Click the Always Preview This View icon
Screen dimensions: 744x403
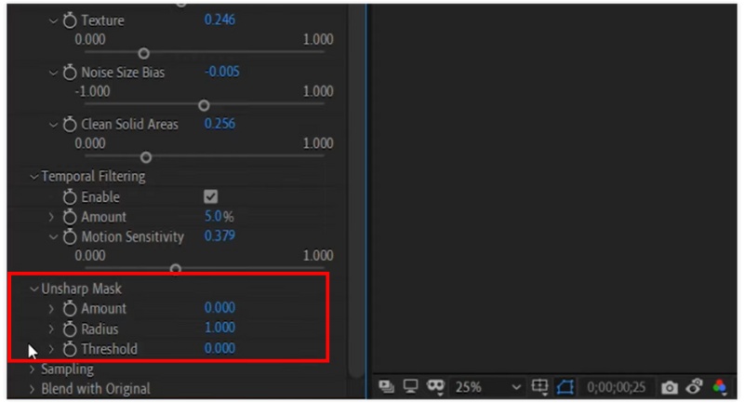coord(386,386)
